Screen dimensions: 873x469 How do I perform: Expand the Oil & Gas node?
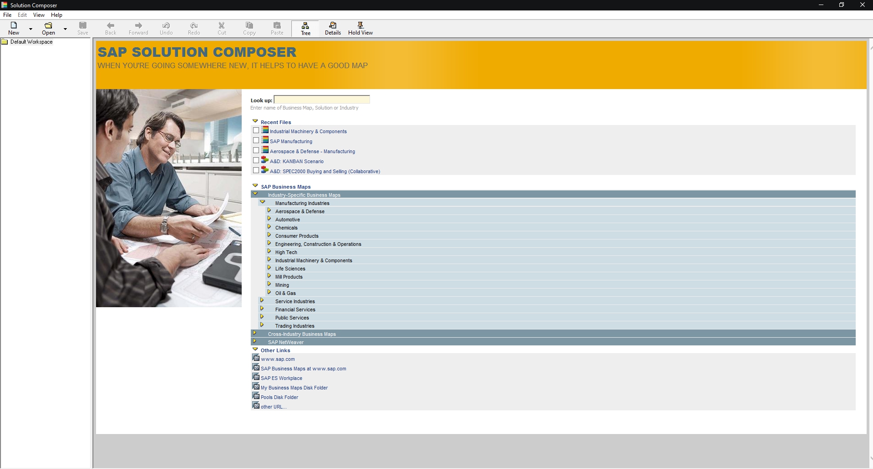coord(269,292)
